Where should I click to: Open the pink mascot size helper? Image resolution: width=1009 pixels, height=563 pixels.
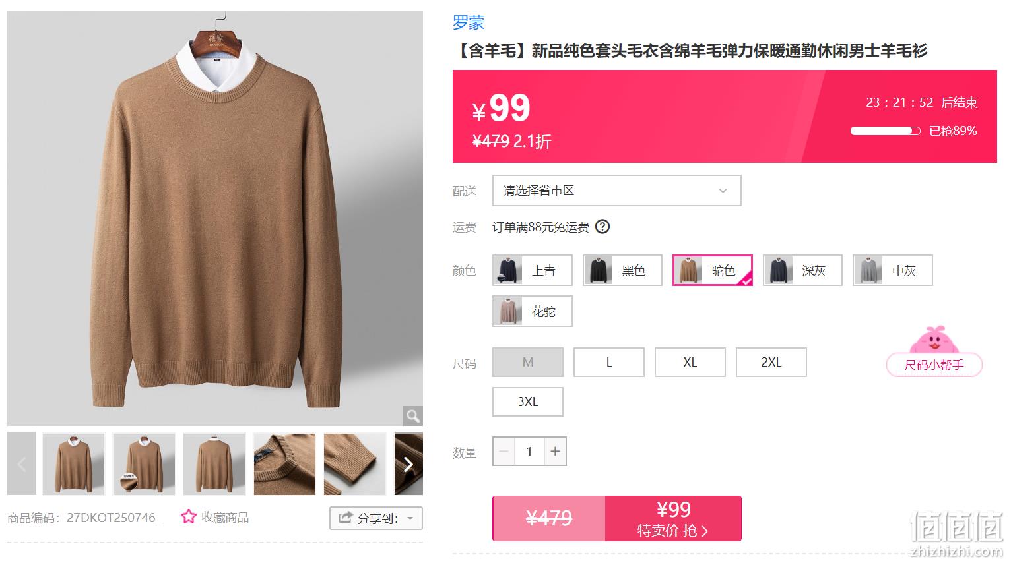(934, 352)
